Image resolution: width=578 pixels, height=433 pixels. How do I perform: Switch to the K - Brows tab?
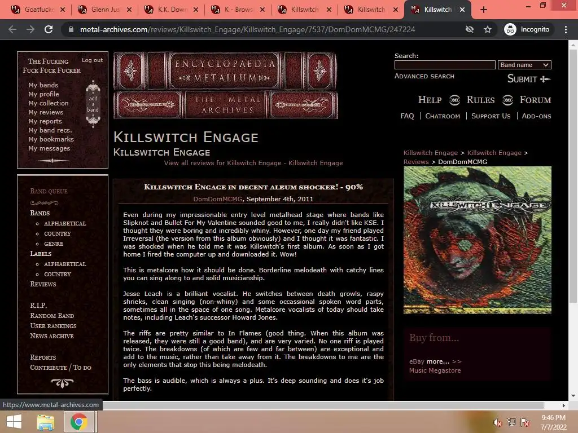pyautogui.click(x=237, y=10)
